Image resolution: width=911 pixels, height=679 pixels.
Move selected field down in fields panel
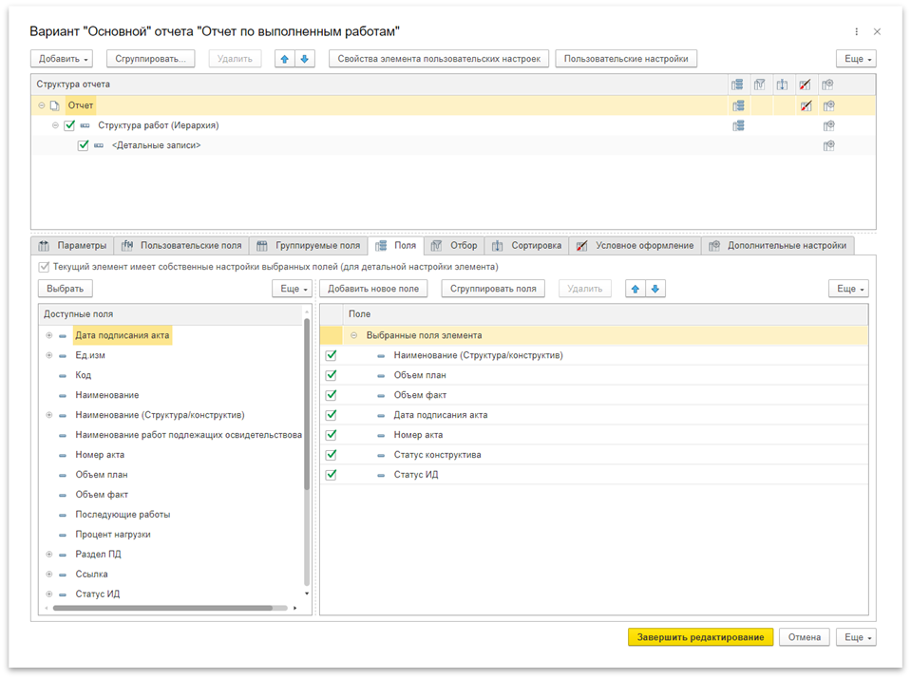[655, 289]
